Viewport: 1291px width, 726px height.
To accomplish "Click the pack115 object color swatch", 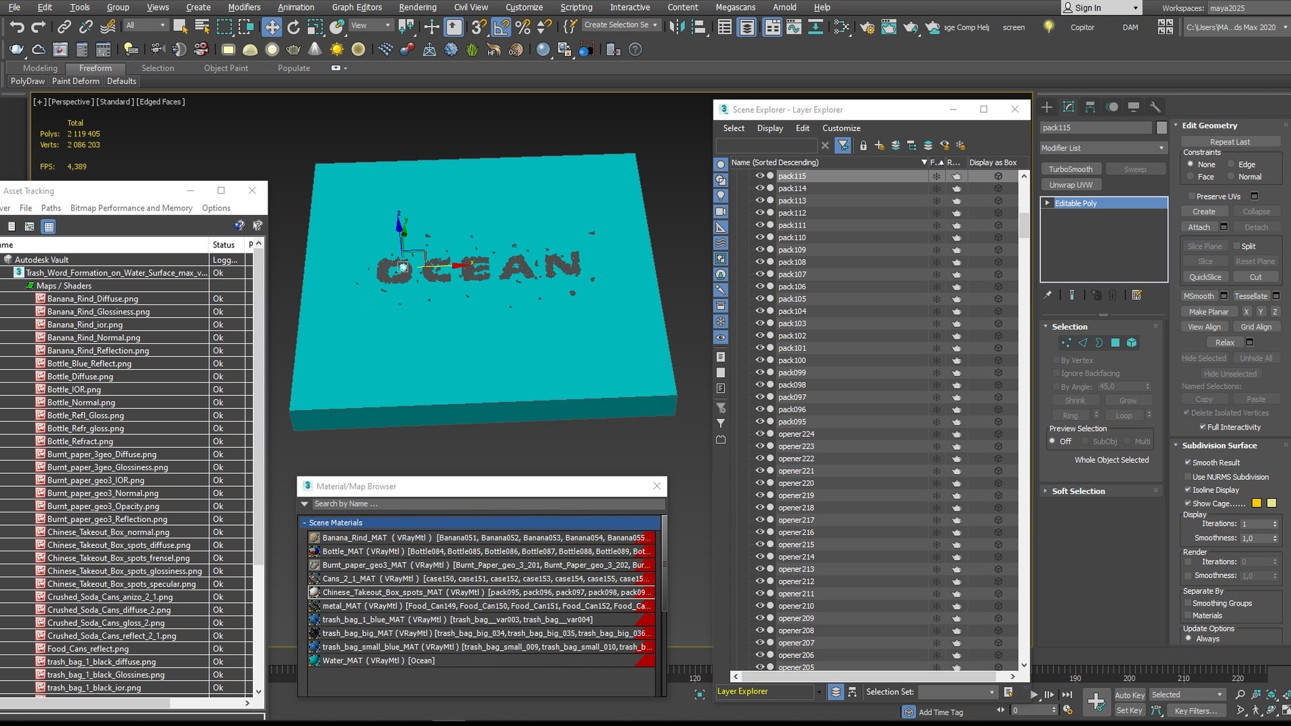I will (1161, 128).
